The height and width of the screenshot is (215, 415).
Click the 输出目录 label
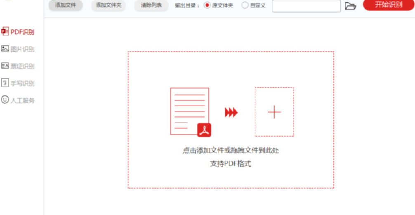point(187,6)
